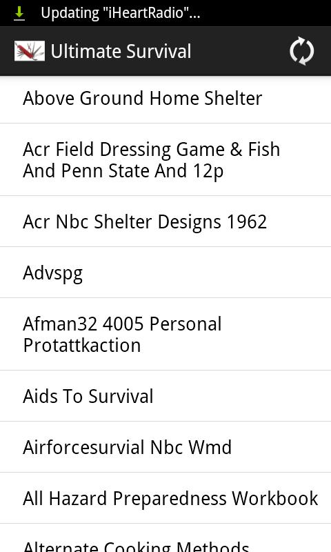This screenshot has width=331, height=552.
Task: Tap the word 'Protattkaction' in the list
Action: (82, 345)
